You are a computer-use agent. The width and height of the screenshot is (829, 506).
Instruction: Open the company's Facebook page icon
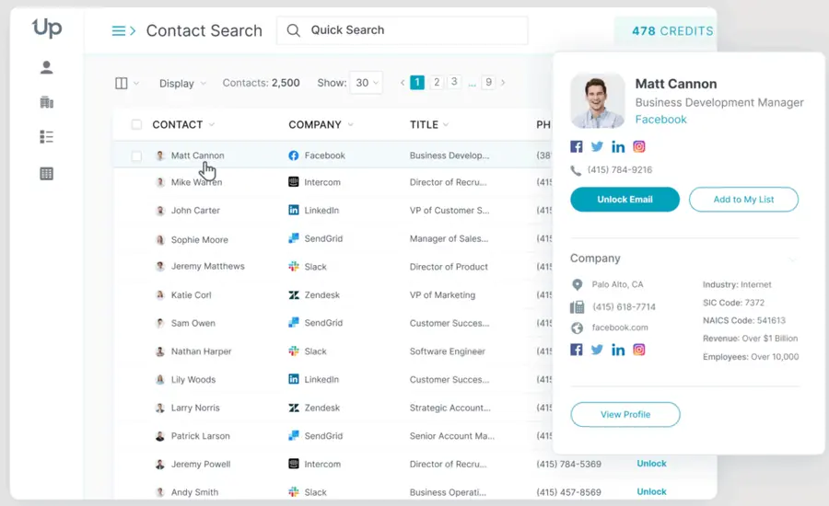tap(577, 350)
